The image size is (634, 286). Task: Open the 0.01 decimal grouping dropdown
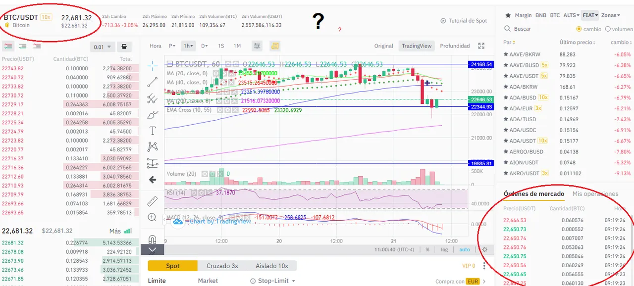click(103, 47)
